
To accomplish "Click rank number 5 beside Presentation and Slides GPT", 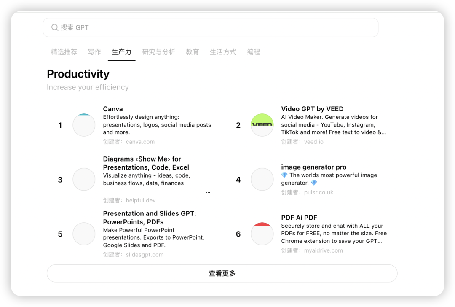I will tap(60, 234).
